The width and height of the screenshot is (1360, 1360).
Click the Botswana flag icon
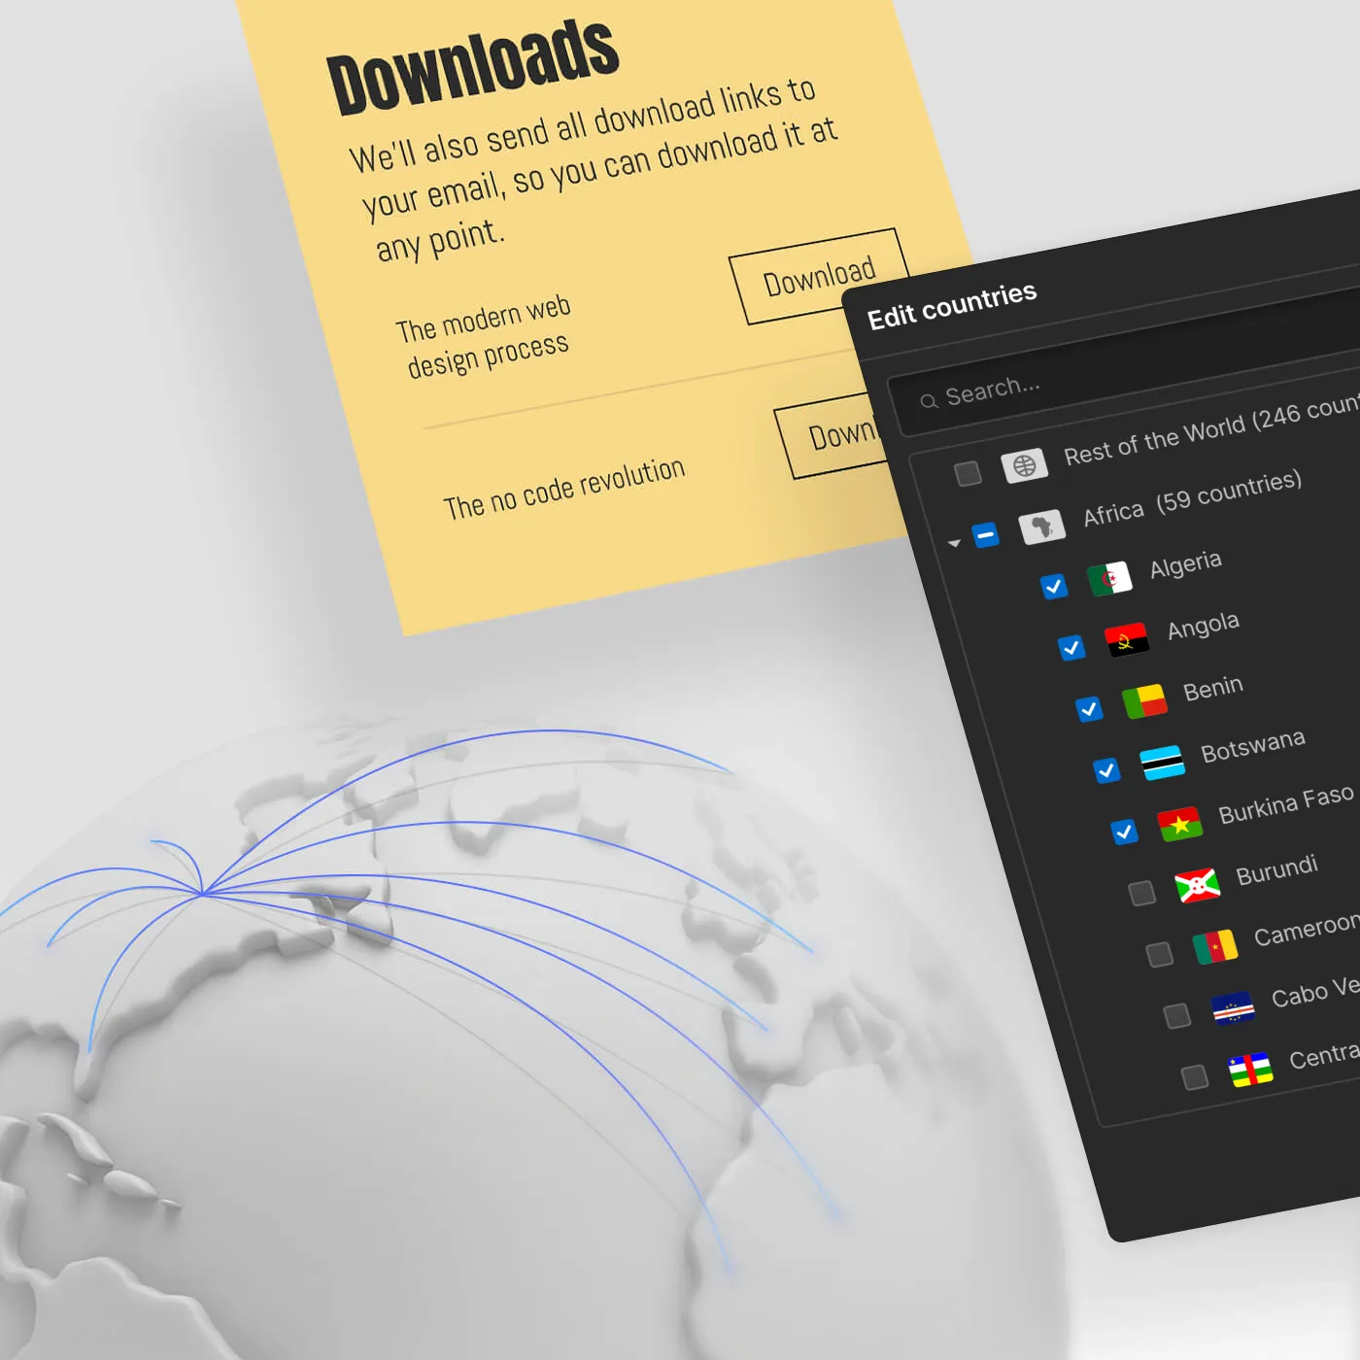[x=1162, y=762]
